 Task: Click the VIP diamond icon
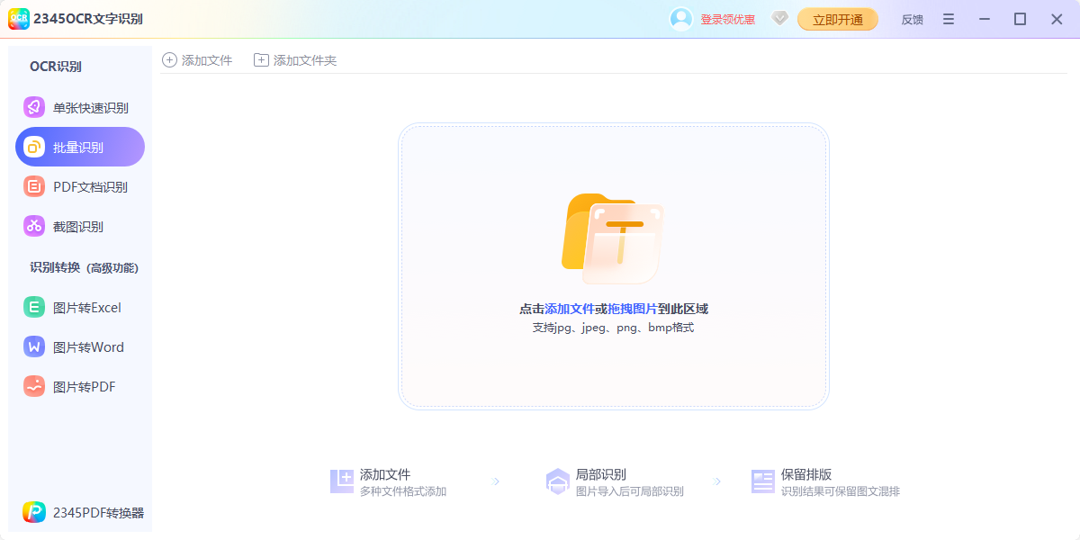tap(779, 19)
